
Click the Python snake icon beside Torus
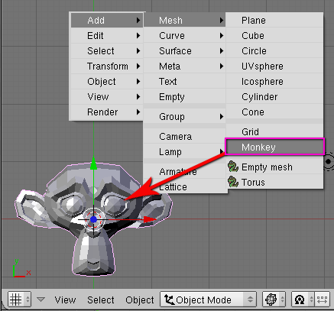(233, 182)
